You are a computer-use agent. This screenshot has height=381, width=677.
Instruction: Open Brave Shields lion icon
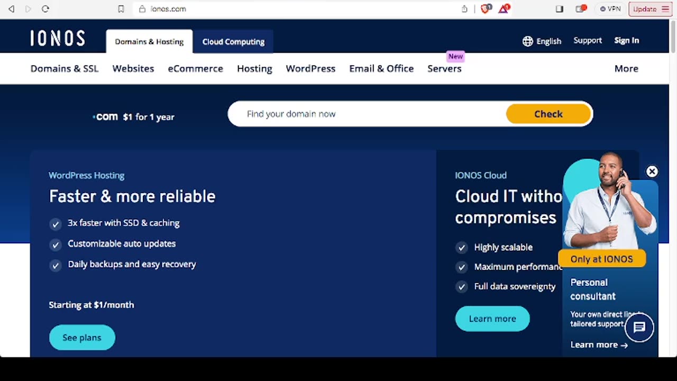click(x=486, y=8)
